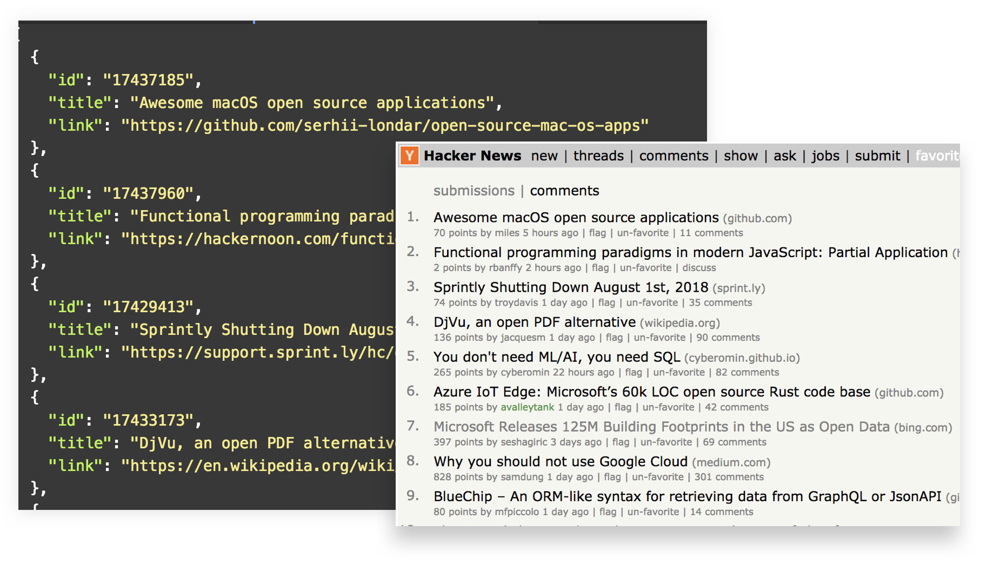The width and height of the screenshot is (1000, 565).
Task: Open the show section
Action: (741, 156)
